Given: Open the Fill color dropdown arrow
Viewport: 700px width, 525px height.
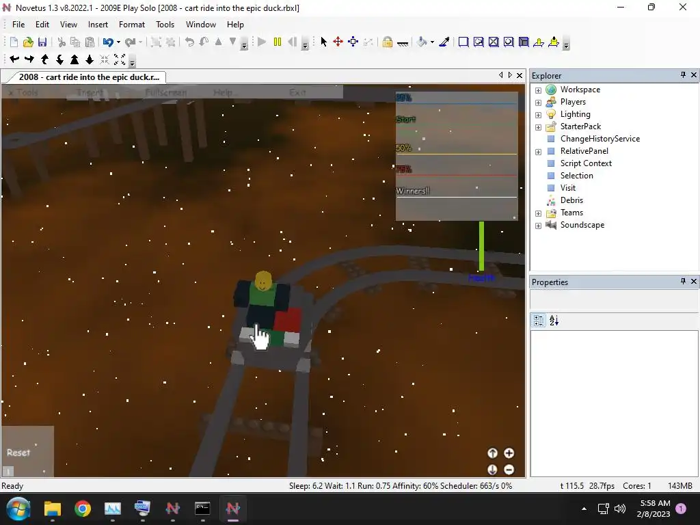Looking at the screenshot, I should [432, 42].
